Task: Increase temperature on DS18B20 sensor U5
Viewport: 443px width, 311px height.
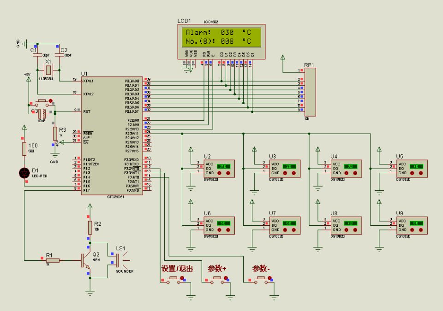Action: pyautogui.click(x=421, y=173)
